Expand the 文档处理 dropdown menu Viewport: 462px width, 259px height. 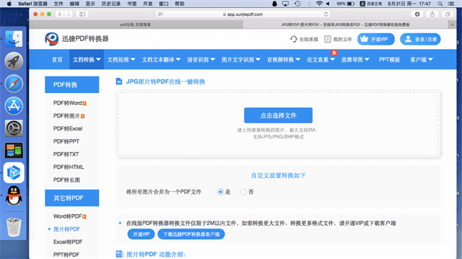point(121,60)
